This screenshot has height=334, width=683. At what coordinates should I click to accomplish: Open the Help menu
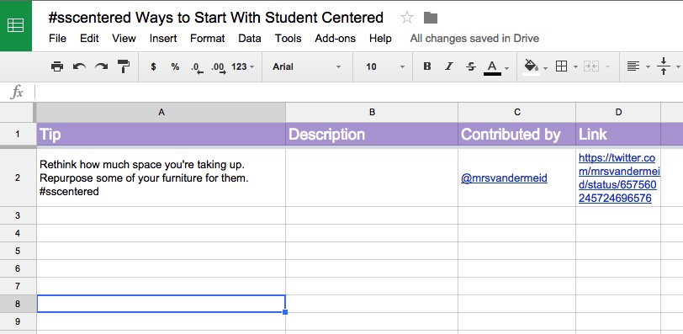click(380, 39)
